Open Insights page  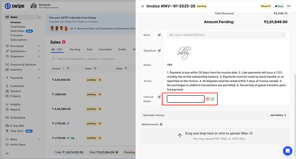(15, 104)
